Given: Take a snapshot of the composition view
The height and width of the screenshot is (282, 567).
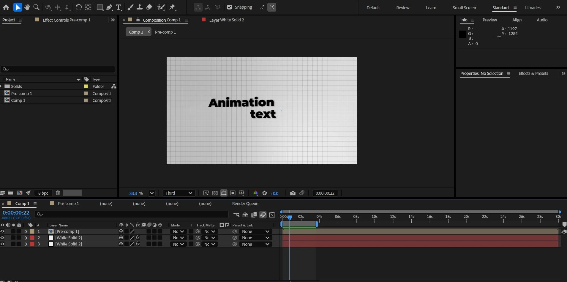Looking at the screenshot, I should coord(293,193).
